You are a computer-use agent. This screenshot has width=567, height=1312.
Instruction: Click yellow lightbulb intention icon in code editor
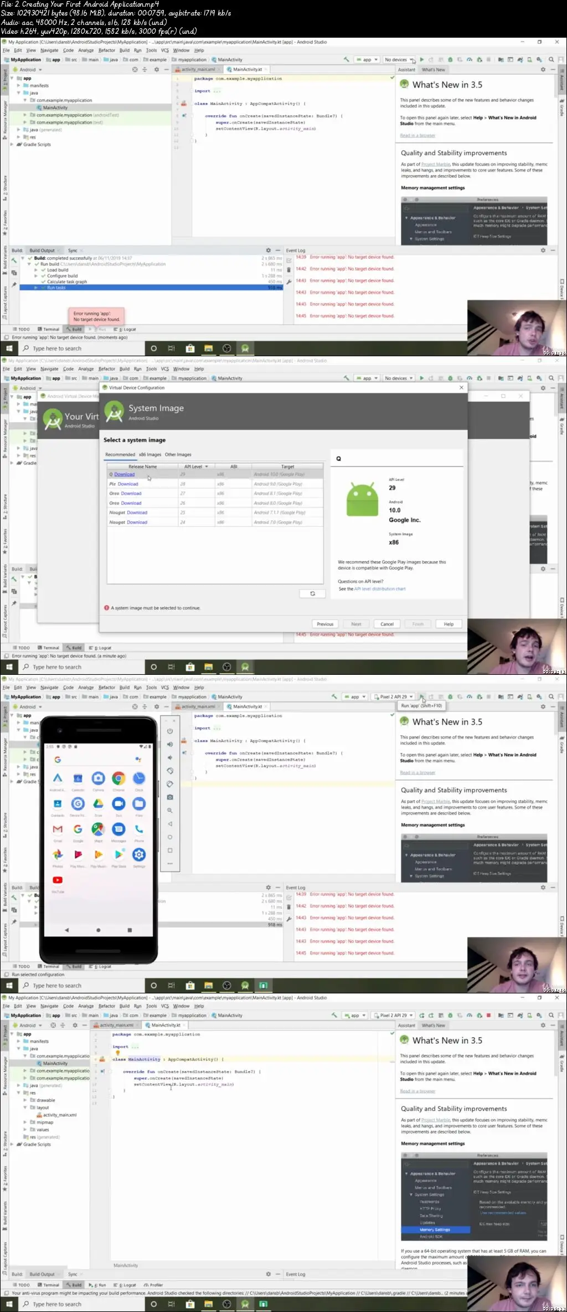tap(117, 1053)
